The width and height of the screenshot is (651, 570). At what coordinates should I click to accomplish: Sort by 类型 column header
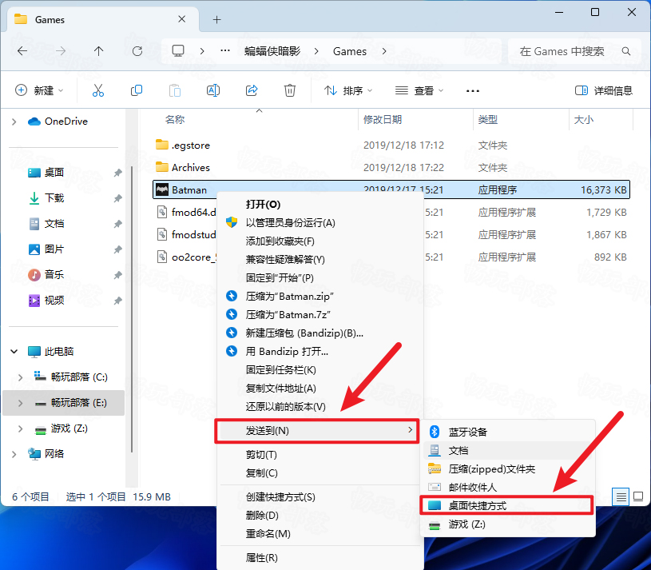[x=487, y=120]
